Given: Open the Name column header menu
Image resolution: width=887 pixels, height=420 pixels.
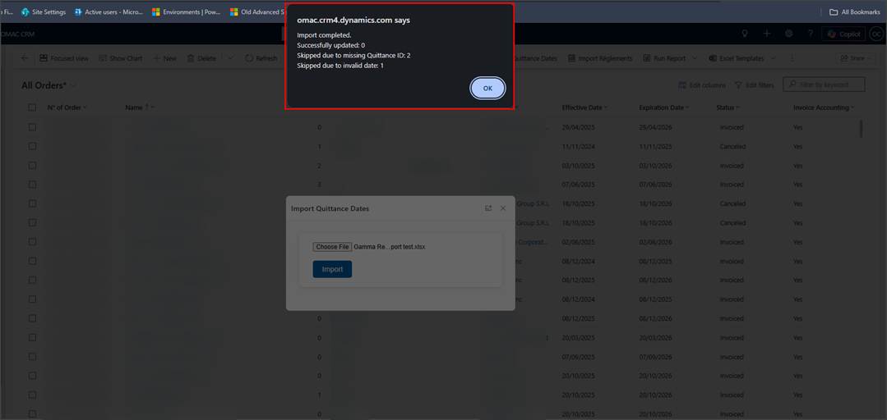Looking at the screenshot, I should click(x=140, y=107).
